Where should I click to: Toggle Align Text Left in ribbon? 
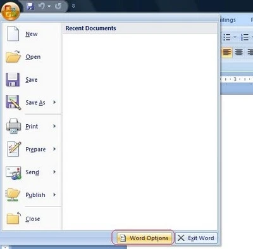227,52
